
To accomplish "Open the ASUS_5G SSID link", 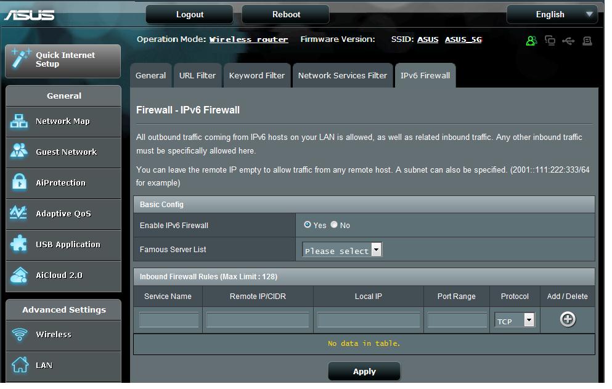I will [x=463, y=39].
